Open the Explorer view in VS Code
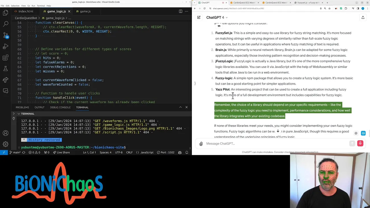The width and height of the screenshot is (370, 208). [x=5, y=13]
